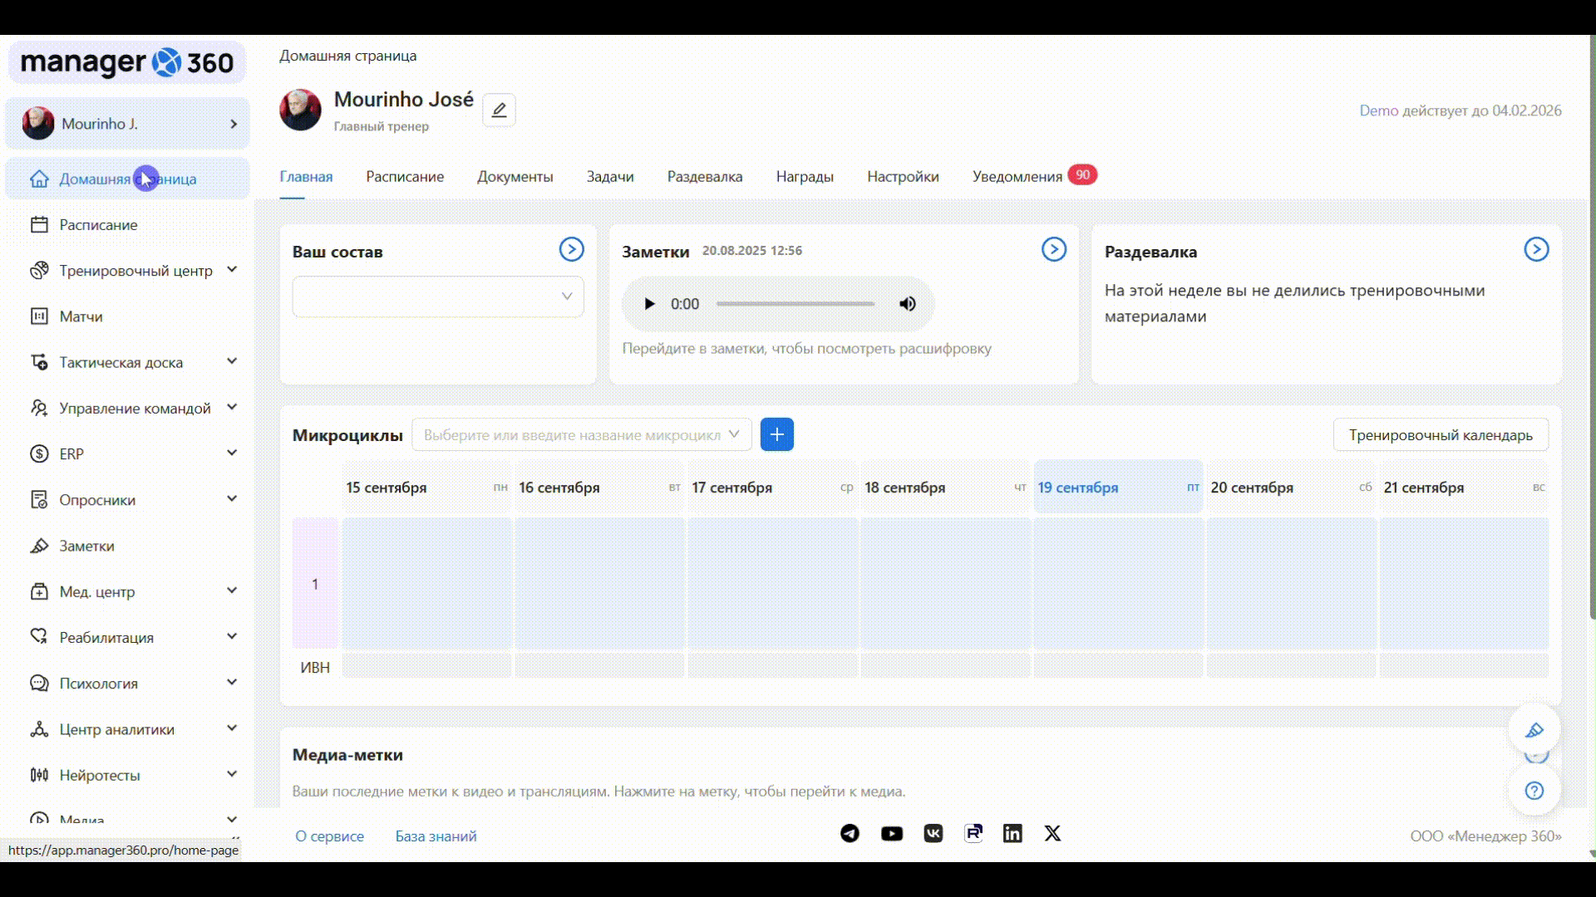Screen dimensions: 1596x897
Task: Play the audio note
Action: (x=649, y=304)
